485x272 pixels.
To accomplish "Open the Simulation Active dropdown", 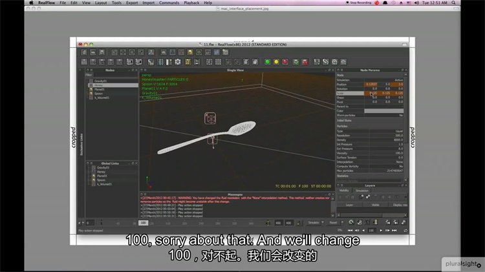I will (x=384, y=80).
